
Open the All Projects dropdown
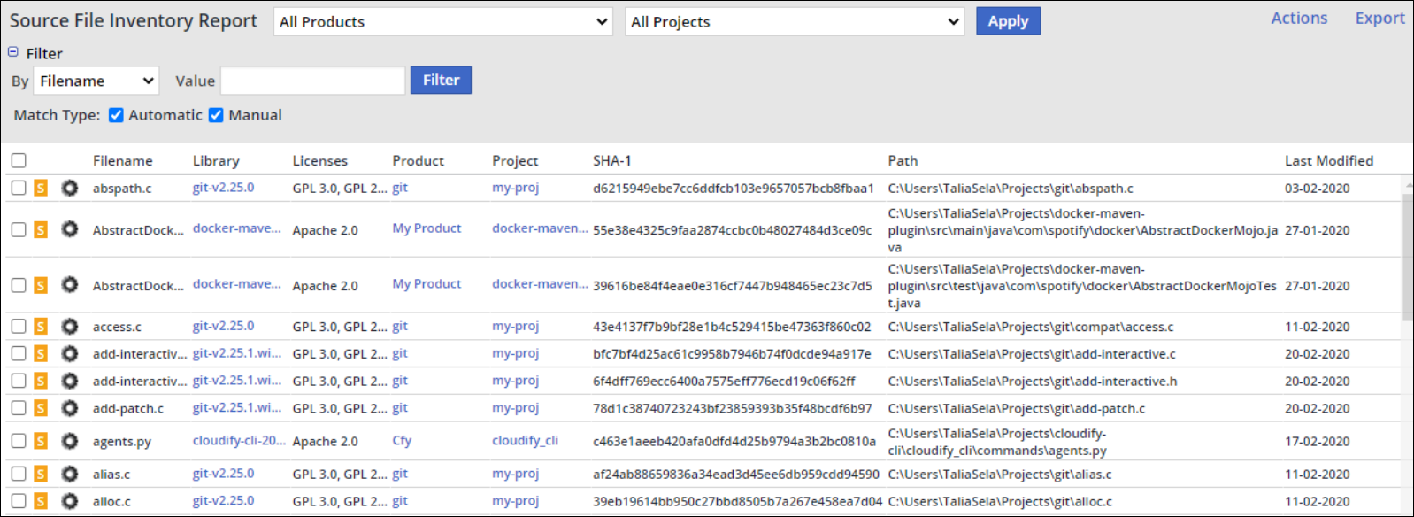pos(795,22)
